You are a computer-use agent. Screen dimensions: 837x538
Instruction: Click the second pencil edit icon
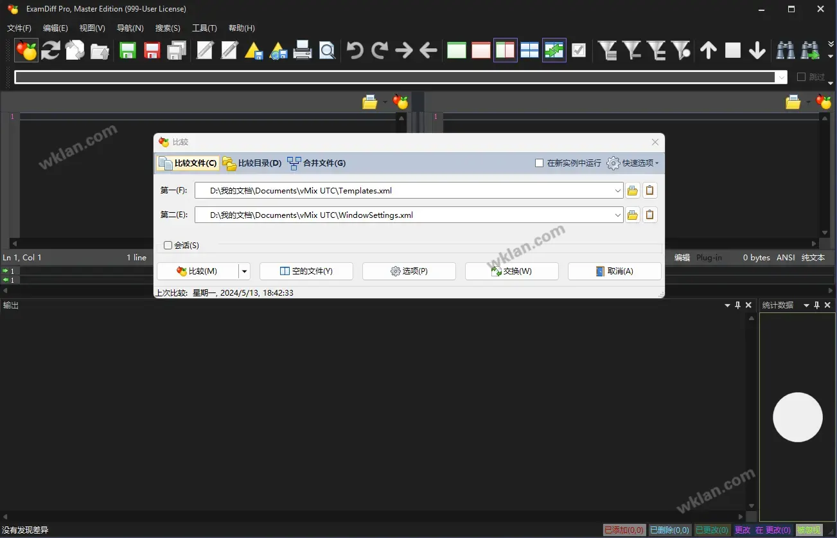coord(229,50)
